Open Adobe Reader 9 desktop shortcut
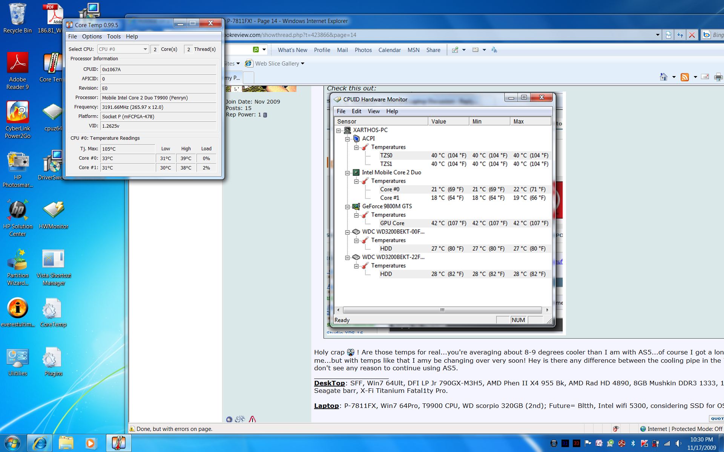The image size is (724, 452). click(17, 71)
